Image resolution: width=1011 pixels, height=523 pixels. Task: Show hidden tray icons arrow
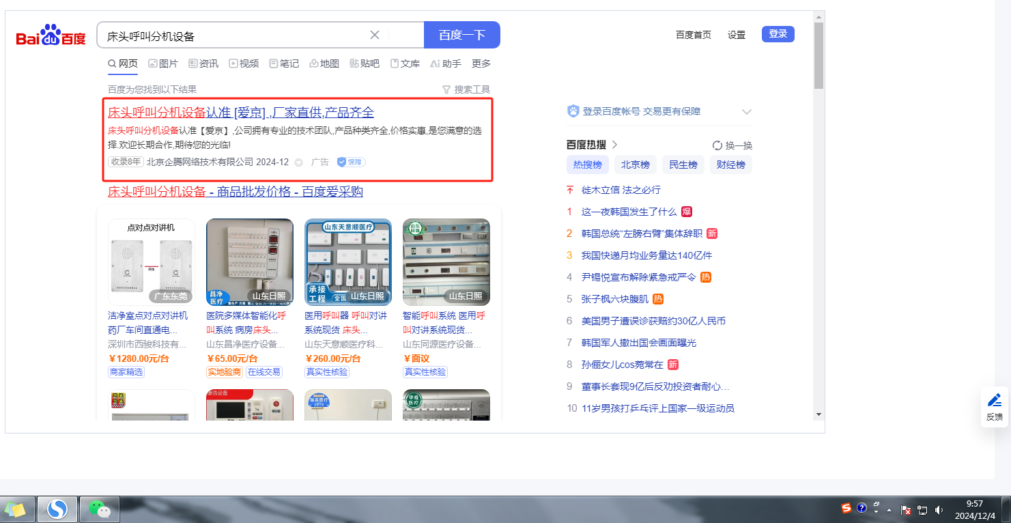pyautogui.click(x=889, y=509)
